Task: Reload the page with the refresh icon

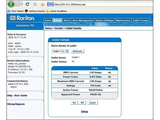Action: (27, 4)
